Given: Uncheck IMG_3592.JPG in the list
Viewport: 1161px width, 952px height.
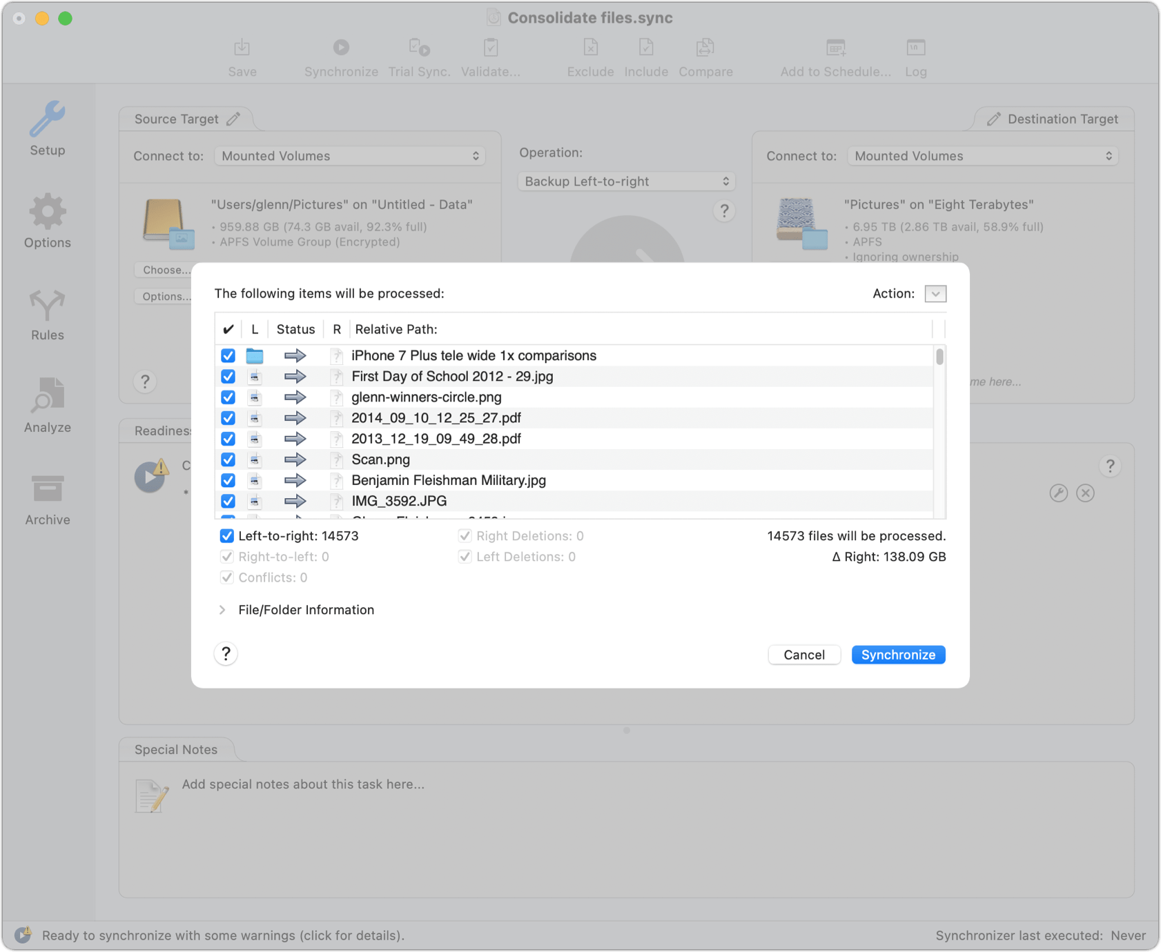Looking at the screenshot, I should coord(228,501).
